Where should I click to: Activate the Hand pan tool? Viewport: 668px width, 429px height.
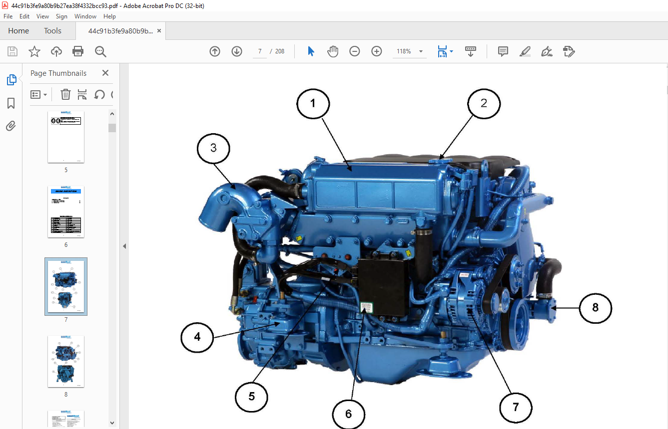point(333,51)
